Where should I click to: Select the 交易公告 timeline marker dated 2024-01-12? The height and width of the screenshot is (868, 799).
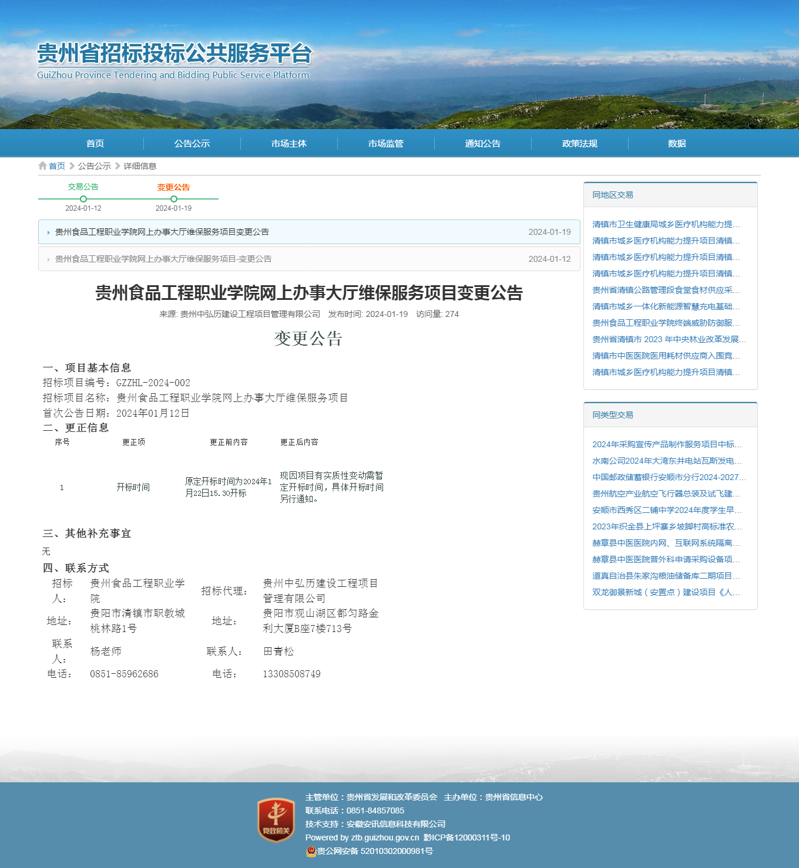click(83, 199)
